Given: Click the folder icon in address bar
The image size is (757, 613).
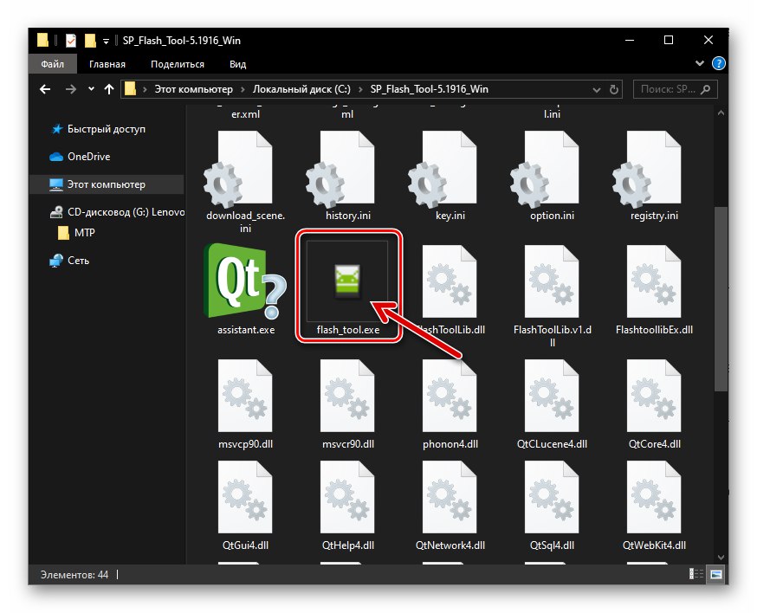Looking at the screenshot, I should click(x=130, y=89).
